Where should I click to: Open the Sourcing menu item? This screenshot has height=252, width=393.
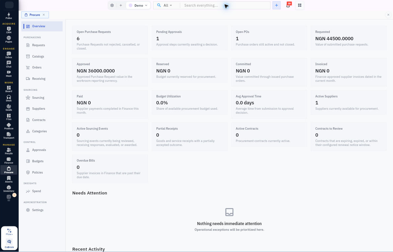click(x=42, y=98)
